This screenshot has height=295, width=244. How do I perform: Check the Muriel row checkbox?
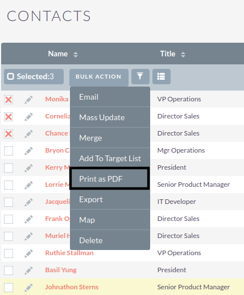(x=9, y=236)
